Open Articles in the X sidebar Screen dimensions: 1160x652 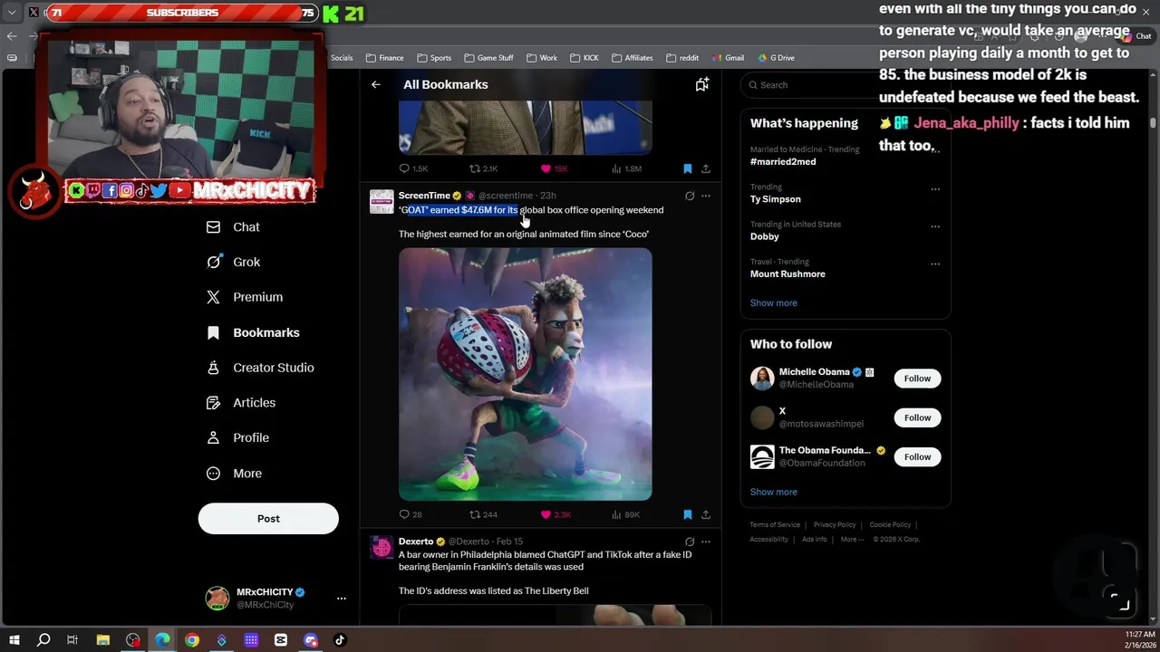tap(241, 402)
